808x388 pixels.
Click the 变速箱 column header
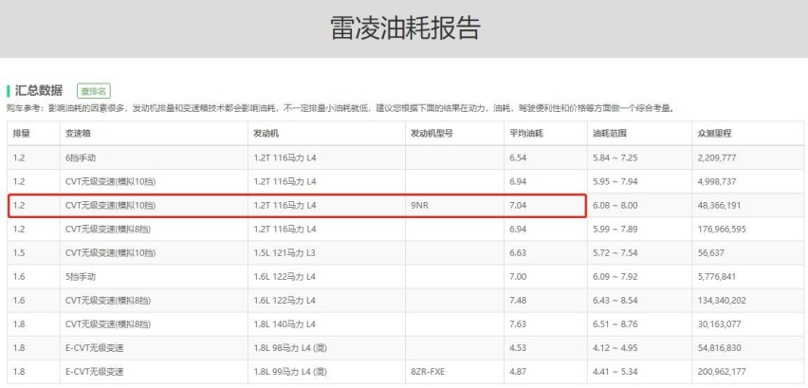pyautogui.click(x=78, y=134)
